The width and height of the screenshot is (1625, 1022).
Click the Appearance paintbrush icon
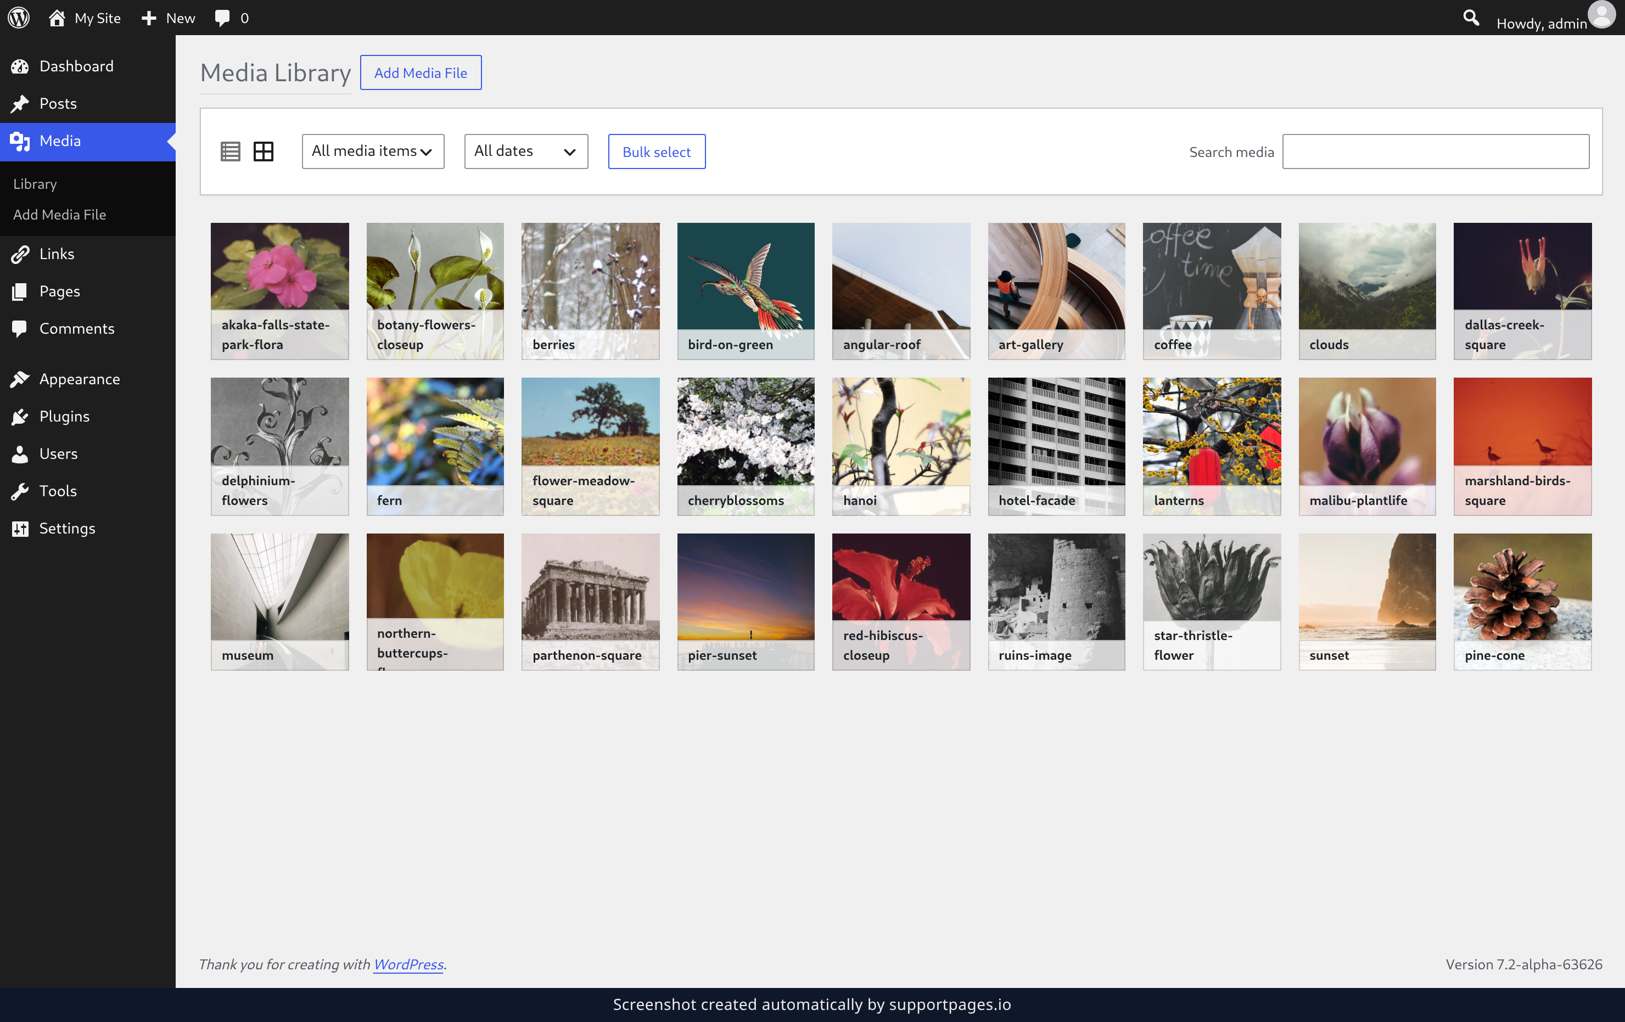(x=20, y=379)
